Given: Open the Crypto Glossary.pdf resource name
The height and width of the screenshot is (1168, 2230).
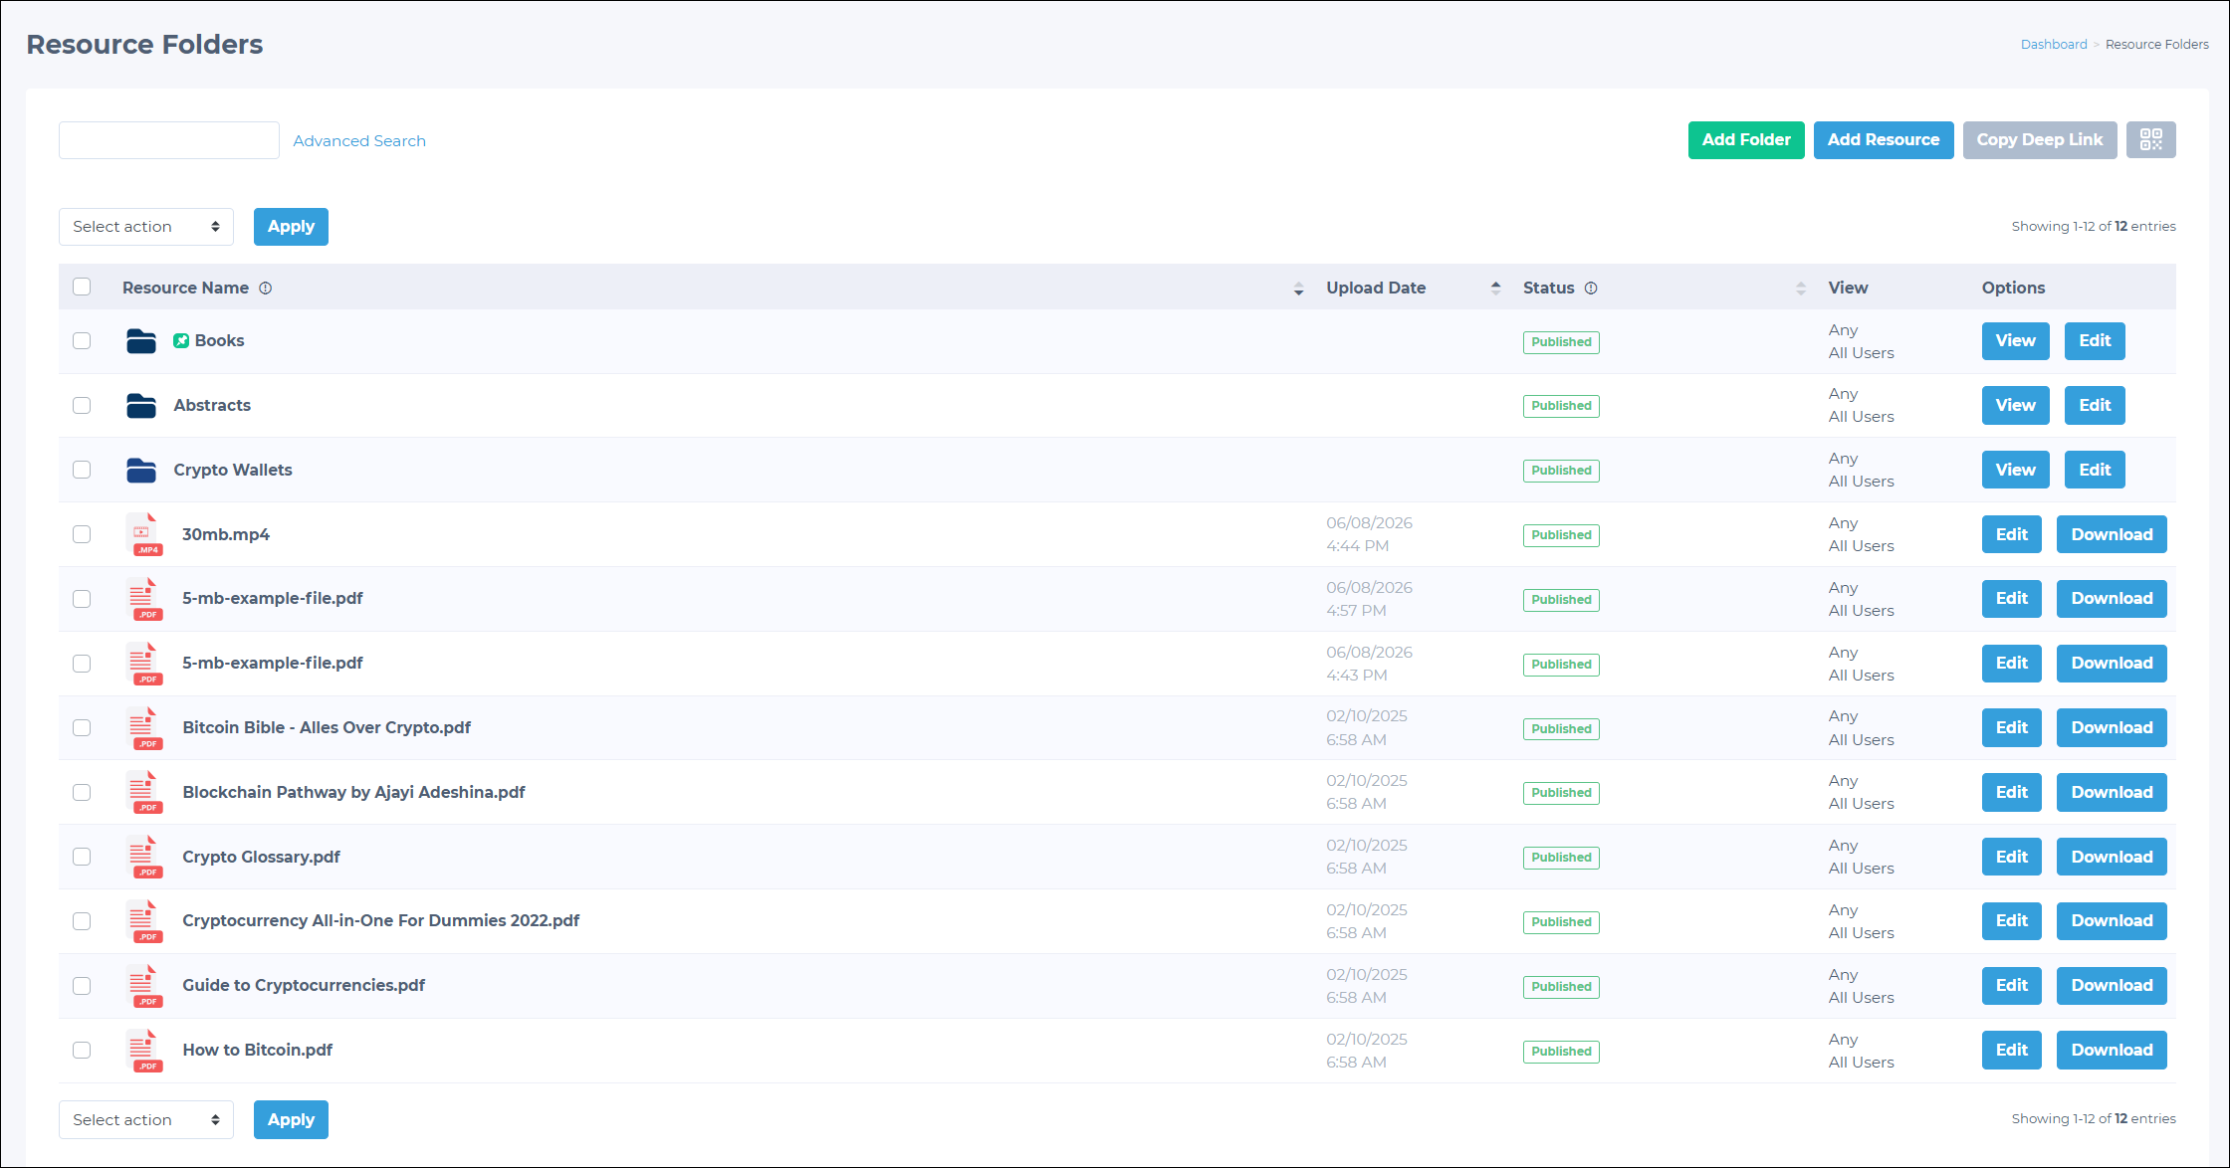Looking at the screenshot, I should click(261, 858).
